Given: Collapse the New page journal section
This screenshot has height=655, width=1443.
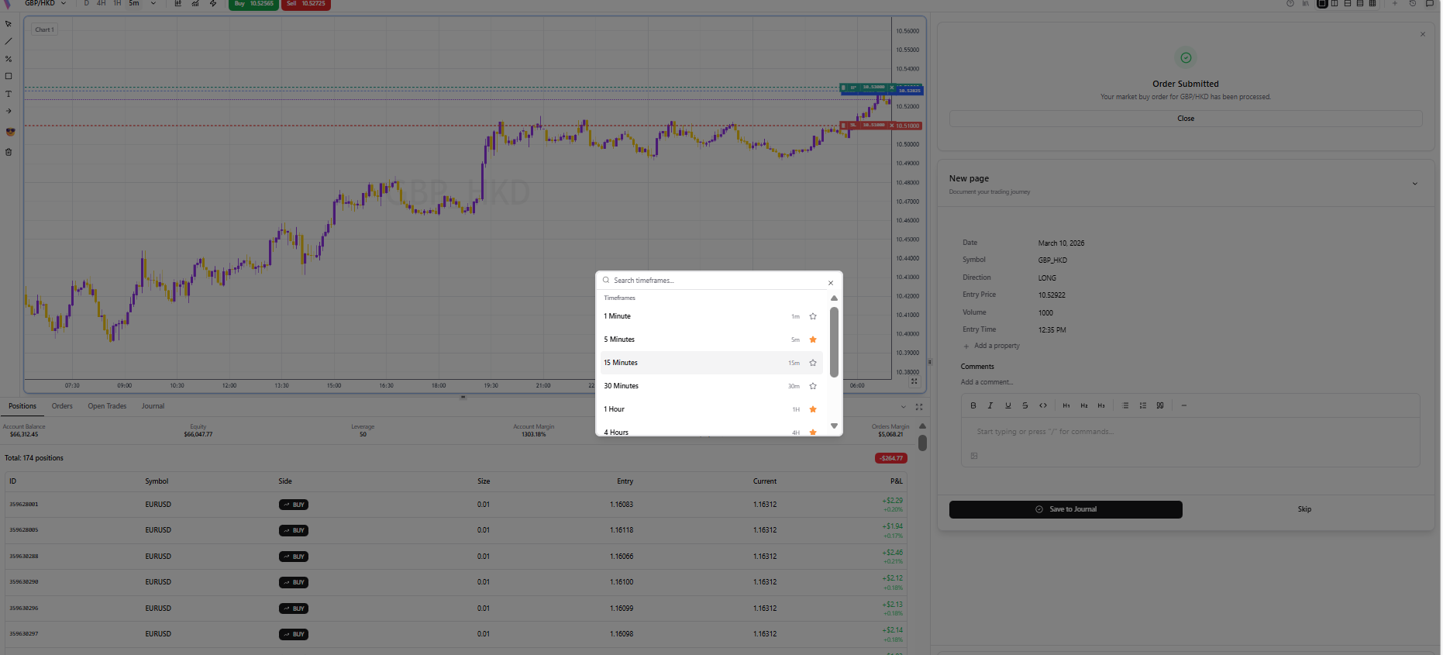Looking at the screenshot, I should pos(1414,184).
